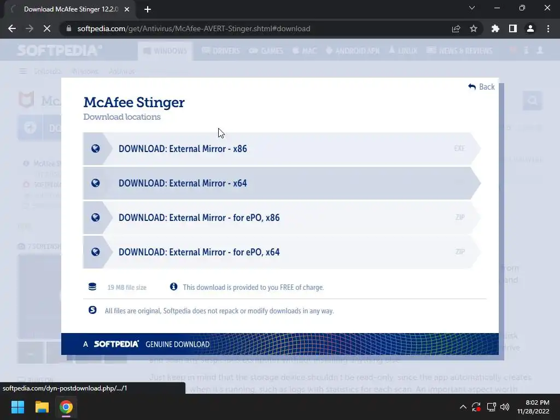Close the Download McAfee Stinger tab
Screen dimensions: 560x420
[127, 9]
